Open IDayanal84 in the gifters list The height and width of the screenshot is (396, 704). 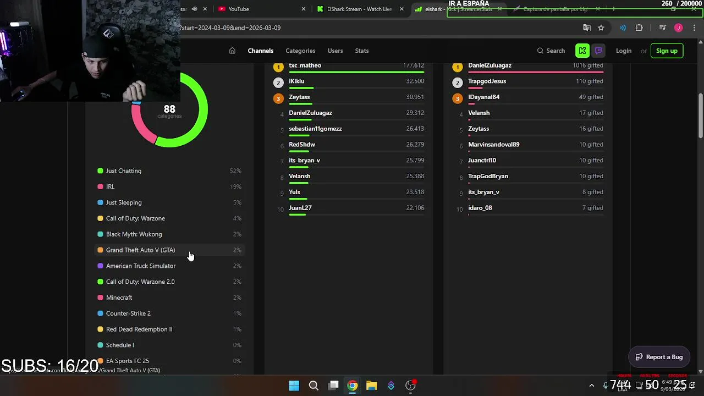[x=483, y=97]
